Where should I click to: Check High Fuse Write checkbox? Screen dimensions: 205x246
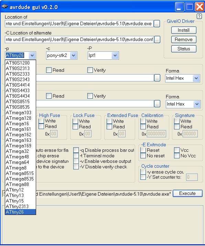41,121
